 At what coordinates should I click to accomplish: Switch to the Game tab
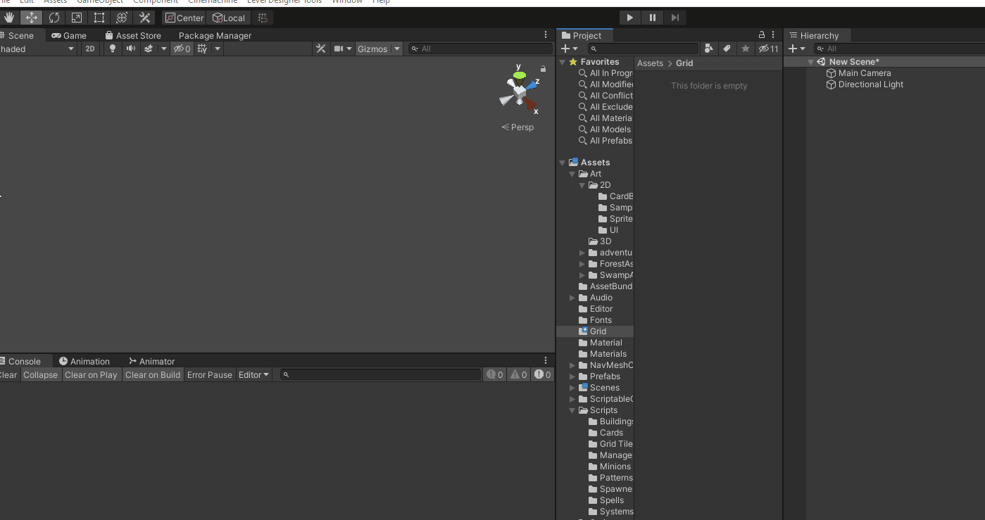[69, 35]
